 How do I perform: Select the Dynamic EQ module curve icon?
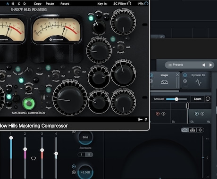[198, 82]
